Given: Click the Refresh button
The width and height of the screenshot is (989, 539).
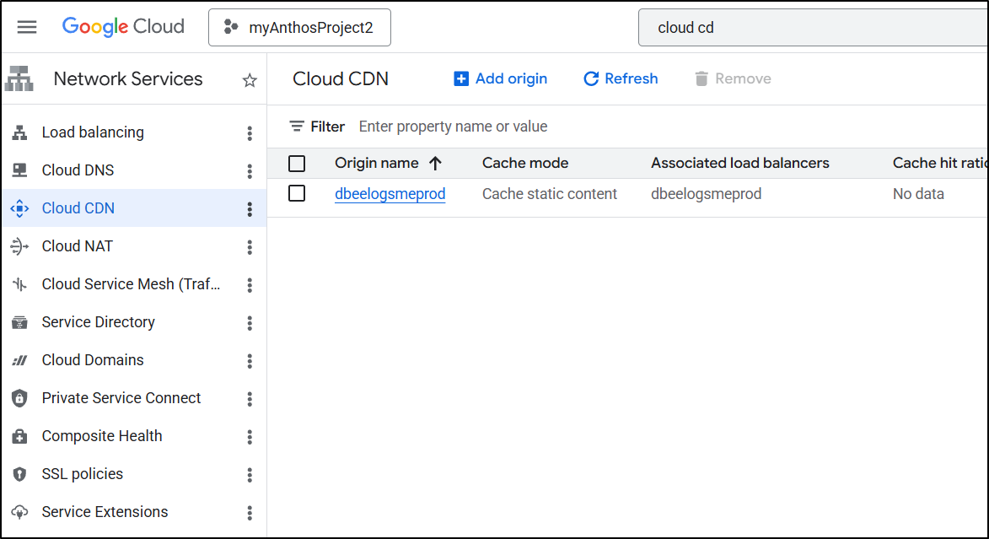Looking at the screenshot, I should pos(621,78).
